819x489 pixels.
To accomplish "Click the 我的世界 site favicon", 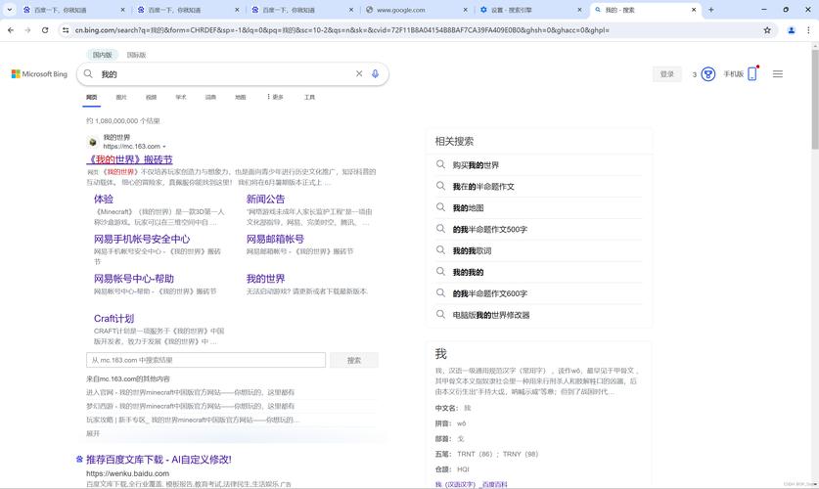I will coord(92,142).
